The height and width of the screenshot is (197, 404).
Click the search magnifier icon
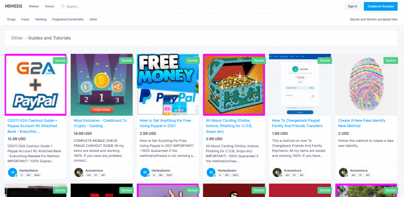[x=63, y=6]
